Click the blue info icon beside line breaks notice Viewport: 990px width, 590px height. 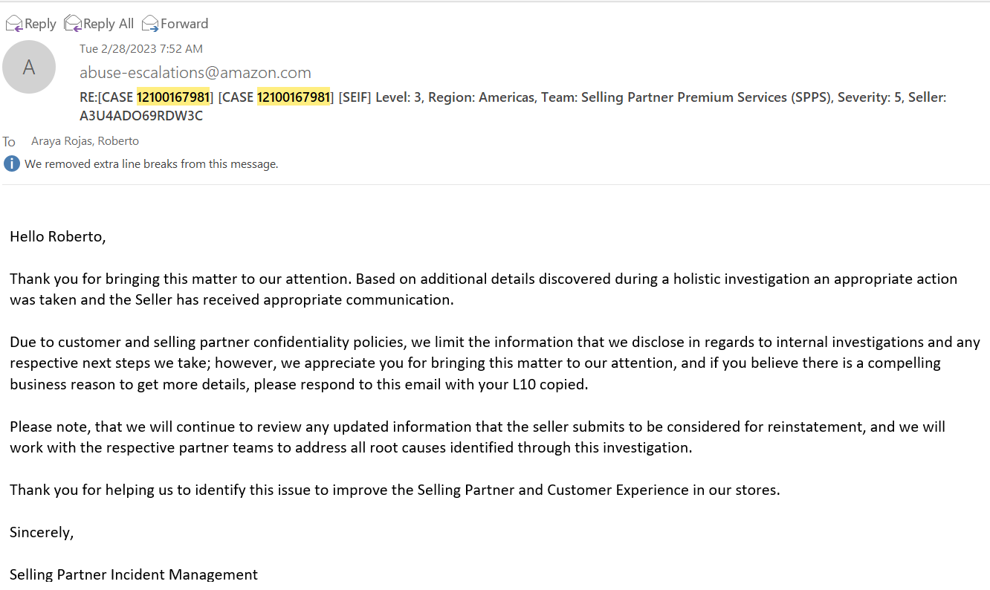[x=11, y=163]
